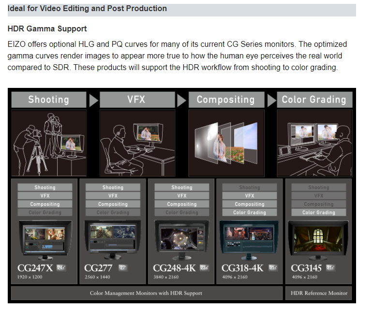The image size is (373, 312).
Task: Click the arrow between VFX and Compositing headers
Action: point(181,100)
